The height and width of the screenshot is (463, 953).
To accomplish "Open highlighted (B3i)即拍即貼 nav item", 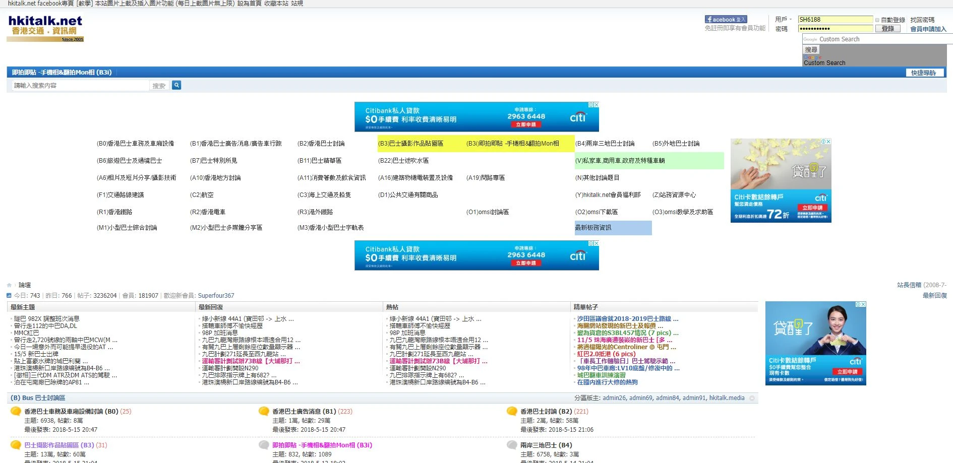I will (512, 144).
